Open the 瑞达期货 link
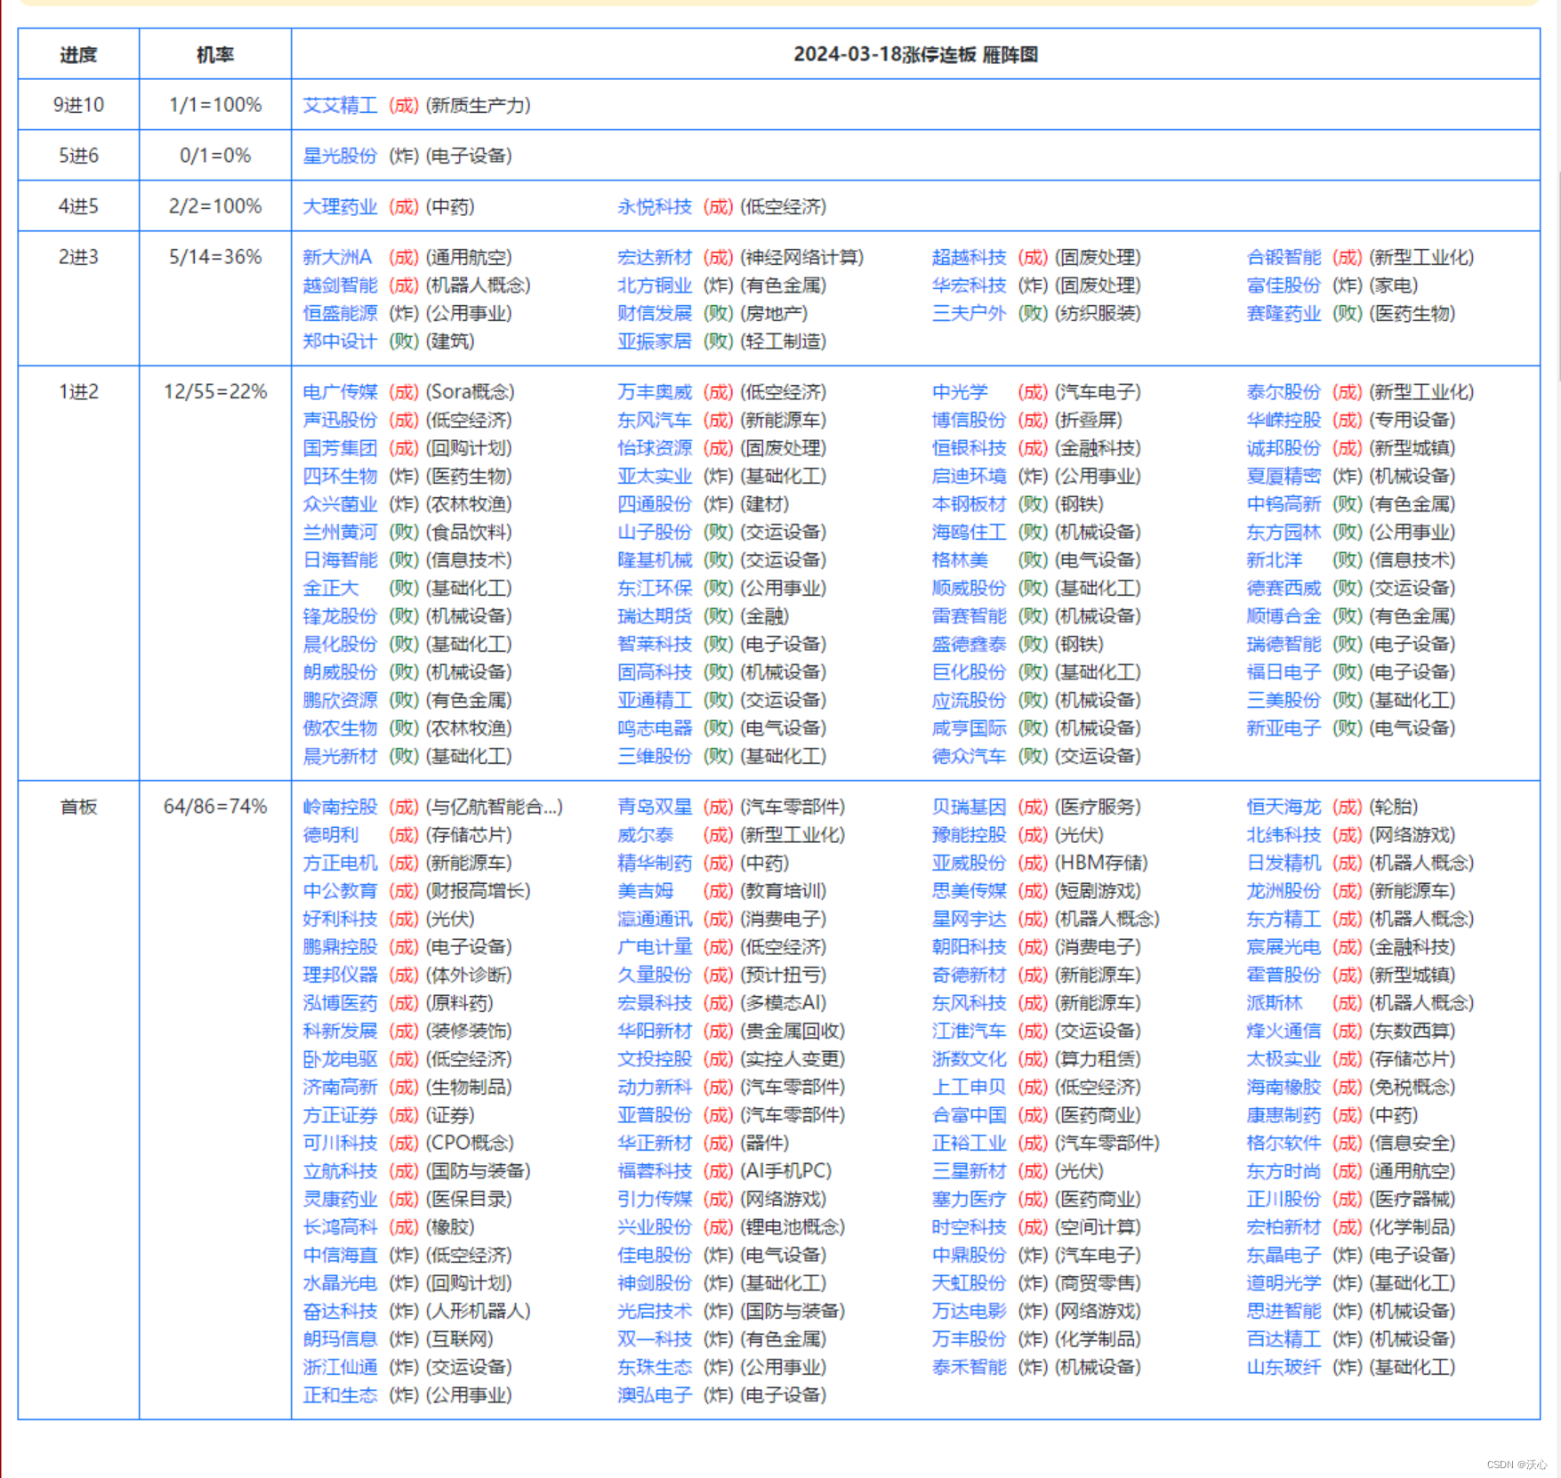 click(x=655, y=616)
